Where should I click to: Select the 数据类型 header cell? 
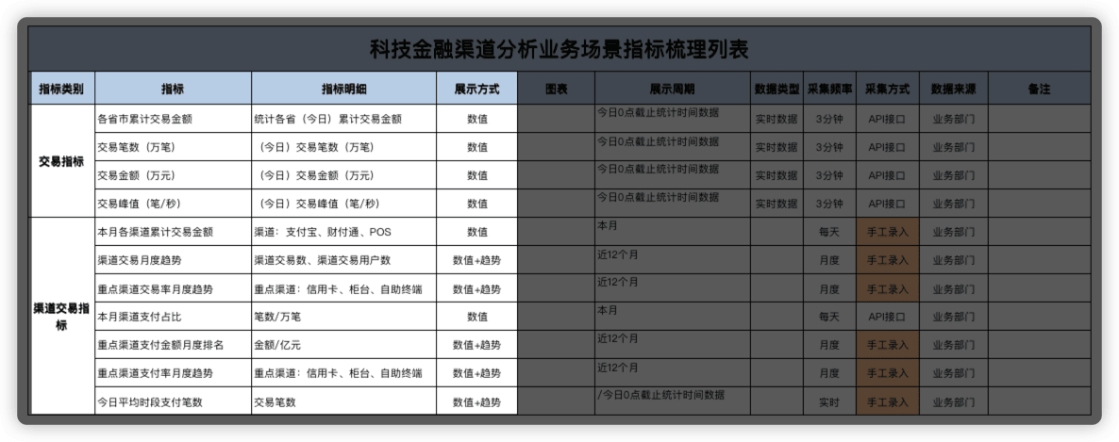click(x=777, y=90)
